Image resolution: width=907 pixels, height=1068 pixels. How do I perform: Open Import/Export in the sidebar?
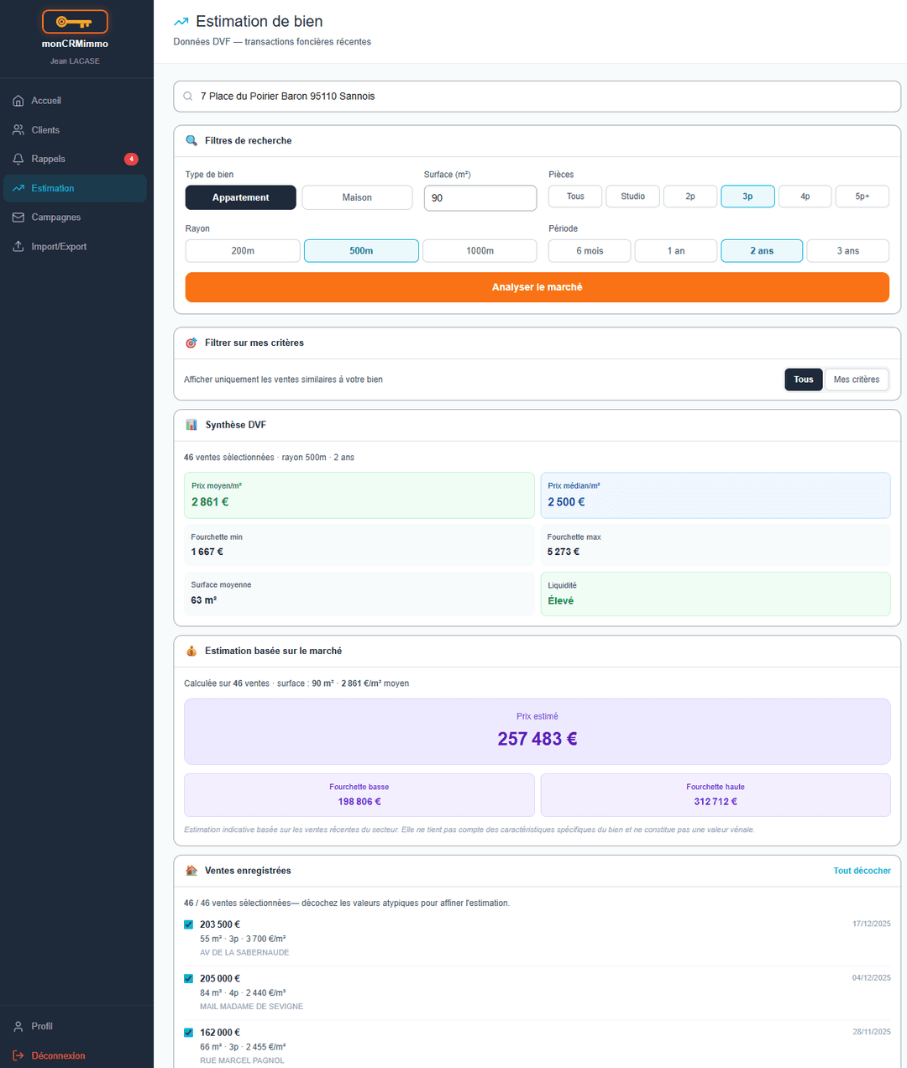tap(75, 247)
